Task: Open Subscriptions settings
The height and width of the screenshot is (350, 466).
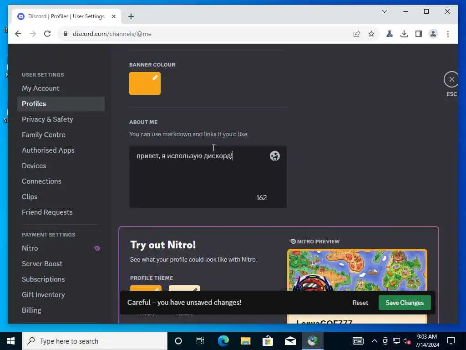Action: click(61, 279)
